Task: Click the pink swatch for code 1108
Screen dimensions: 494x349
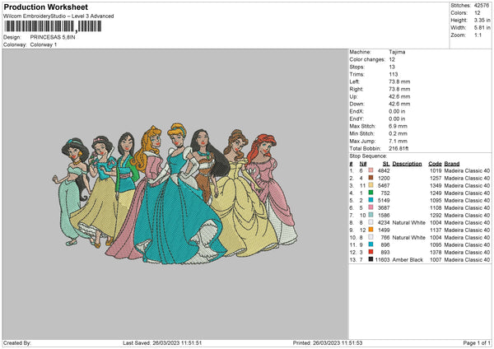Action: pyautogui.click(x=370, y=207)
